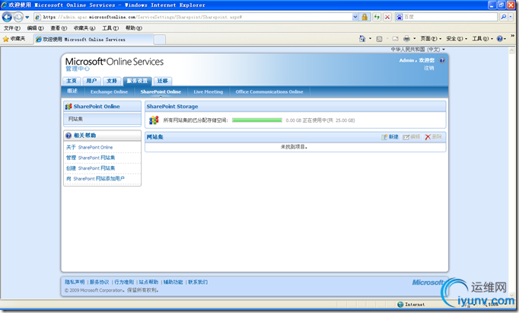The width and height of the screenshot is (519, 313).
Task: Click the Internet zone status bar indicator
Action: [x=411, y=305]
